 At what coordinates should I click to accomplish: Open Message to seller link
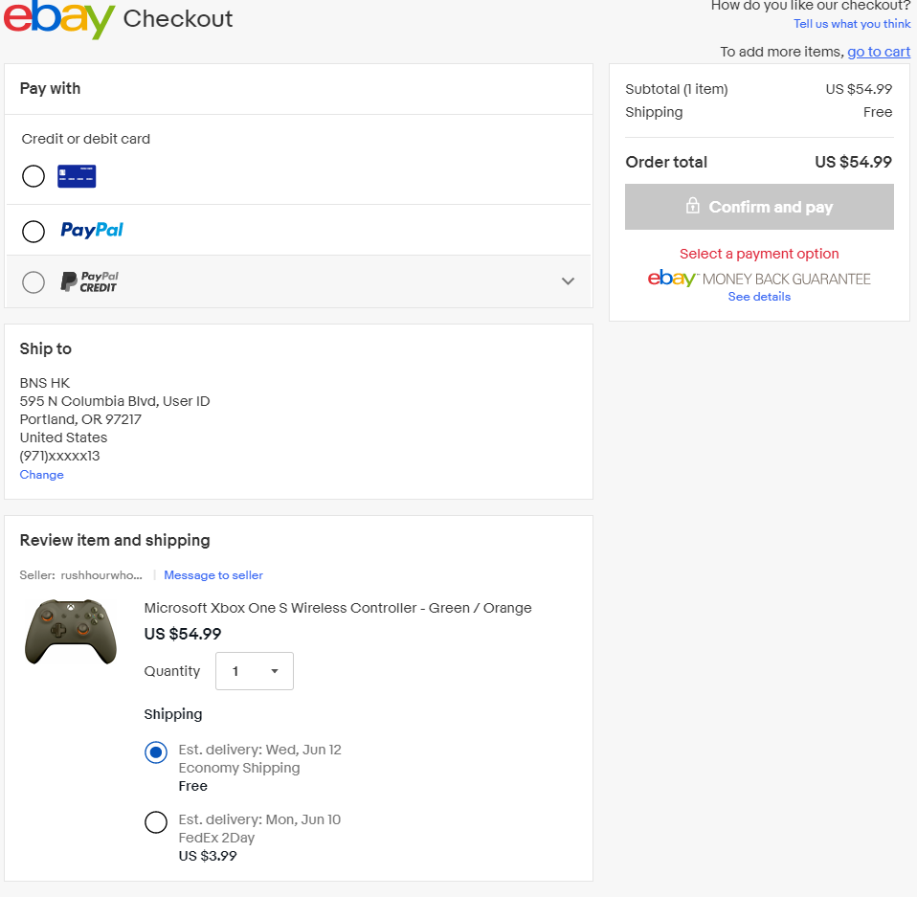tap(213, 575)
